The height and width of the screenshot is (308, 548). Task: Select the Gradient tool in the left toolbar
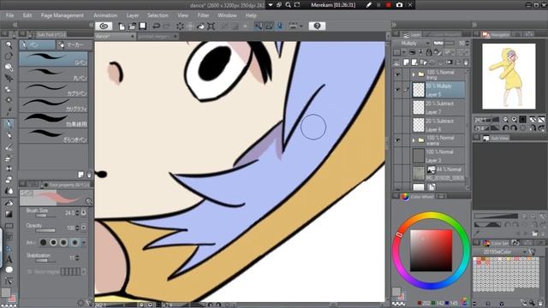click(x=9, y=214)
